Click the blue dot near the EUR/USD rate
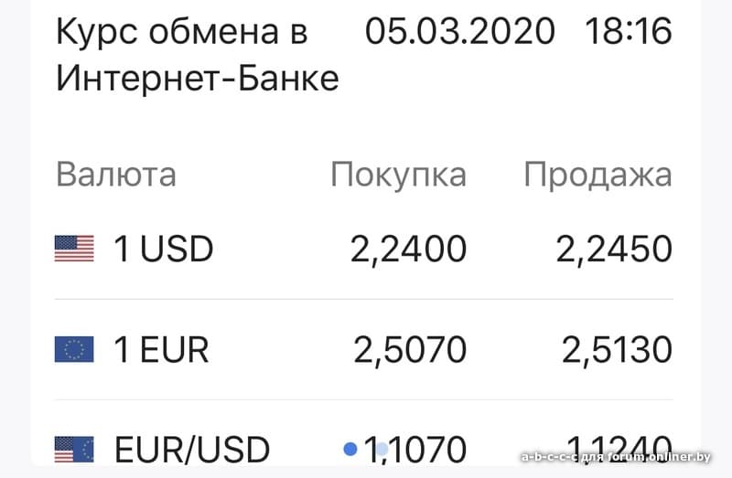Image resolution: width=732 pixels, height=478 pixels. point(350,449)
